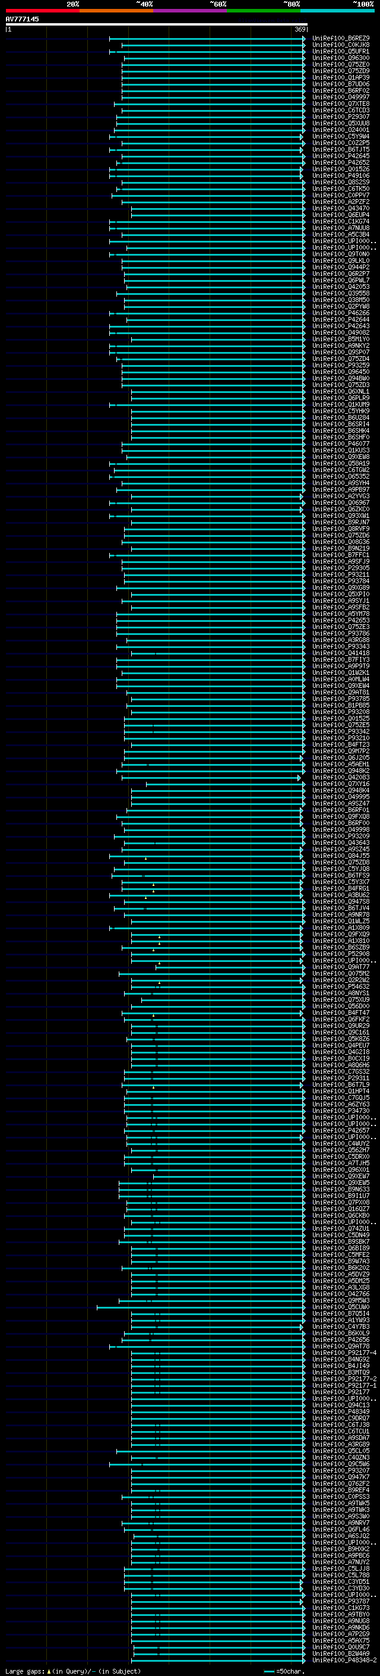Click the alignment bar for UniRef100_Q5CUW0
This screenshot has width=380, height=1676.
pyautogui.click(x=201, y=1307)
